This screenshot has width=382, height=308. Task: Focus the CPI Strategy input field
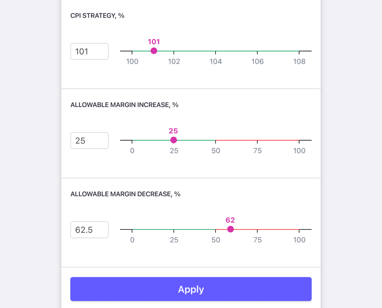(x=89, y=51)
